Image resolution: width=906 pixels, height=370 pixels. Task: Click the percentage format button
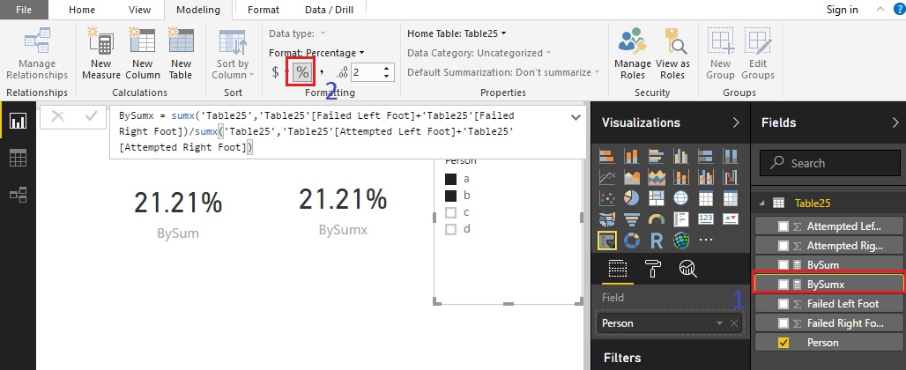point(302,72)
